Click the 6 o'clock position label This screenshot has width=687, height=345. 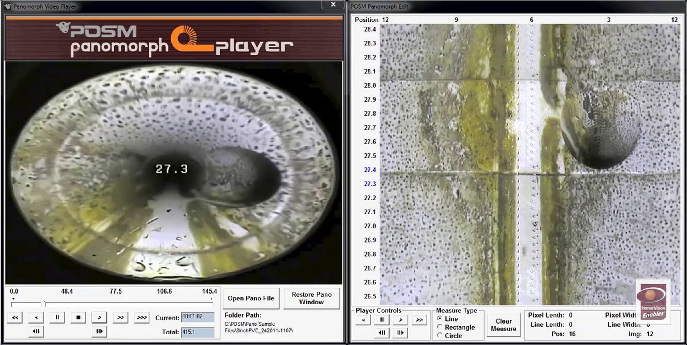point(532,20)
